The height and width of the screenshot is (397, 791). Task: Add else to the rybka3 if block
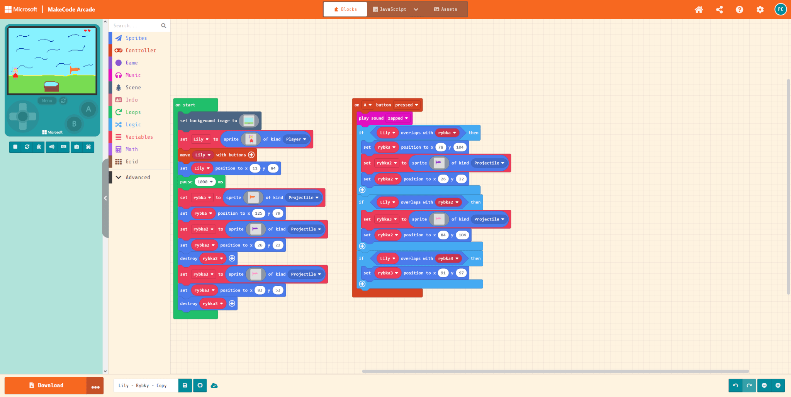click(x=362, y=284)
